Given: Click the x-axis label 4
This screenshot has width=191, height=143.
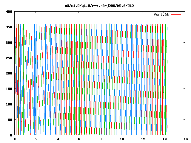Looking at the screenshot, I should pyautogui.click(x=58, y=139).
